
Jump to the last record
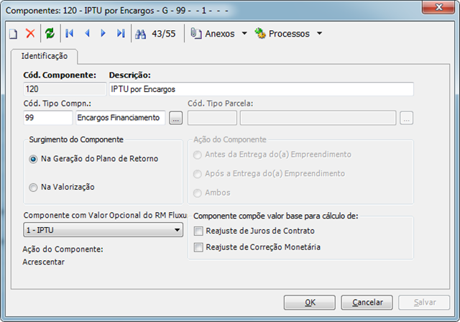[x=121, y=34]
